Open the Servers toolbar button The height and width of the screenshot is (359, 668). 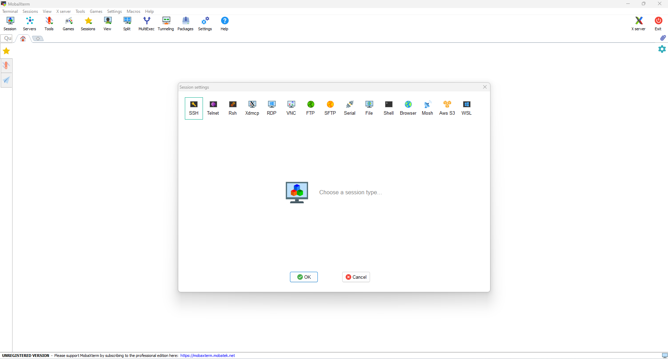(30, 24)
